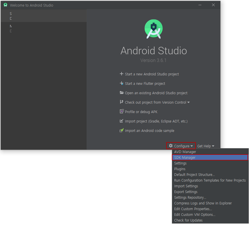Close the Welcome to Android Studio window
Image resolution: width=250 pixels, height=225 pixels.
(x=214, y=5)
